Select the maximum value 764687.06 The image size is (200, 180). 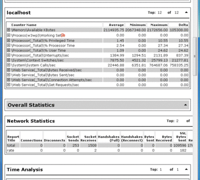(x=158, y=65)
